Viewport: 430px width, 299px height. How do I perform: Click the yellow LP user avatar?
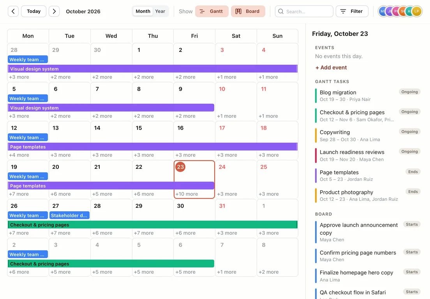[x=417, y=11]
